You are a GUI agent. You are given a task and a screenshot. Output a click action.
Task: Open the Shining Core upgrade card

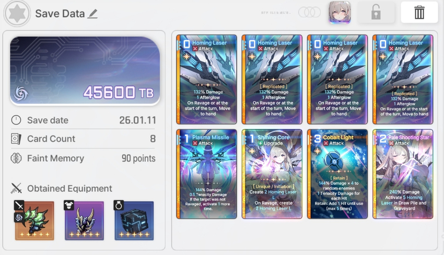(x=272, y=174)
